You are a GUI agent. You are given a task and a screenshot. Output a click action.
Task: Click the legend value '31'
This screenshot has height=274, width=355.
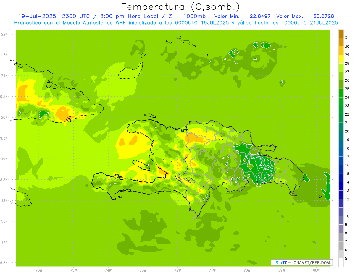point(347,38)
